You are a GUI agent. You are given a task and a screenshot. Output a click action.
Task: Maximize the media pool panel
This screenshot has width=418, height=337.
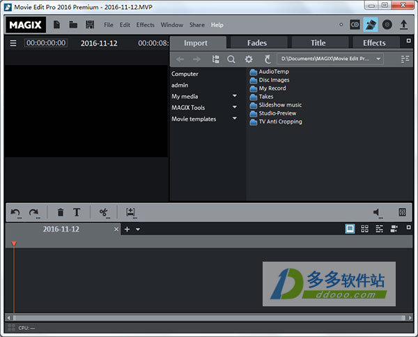point(408,41)
